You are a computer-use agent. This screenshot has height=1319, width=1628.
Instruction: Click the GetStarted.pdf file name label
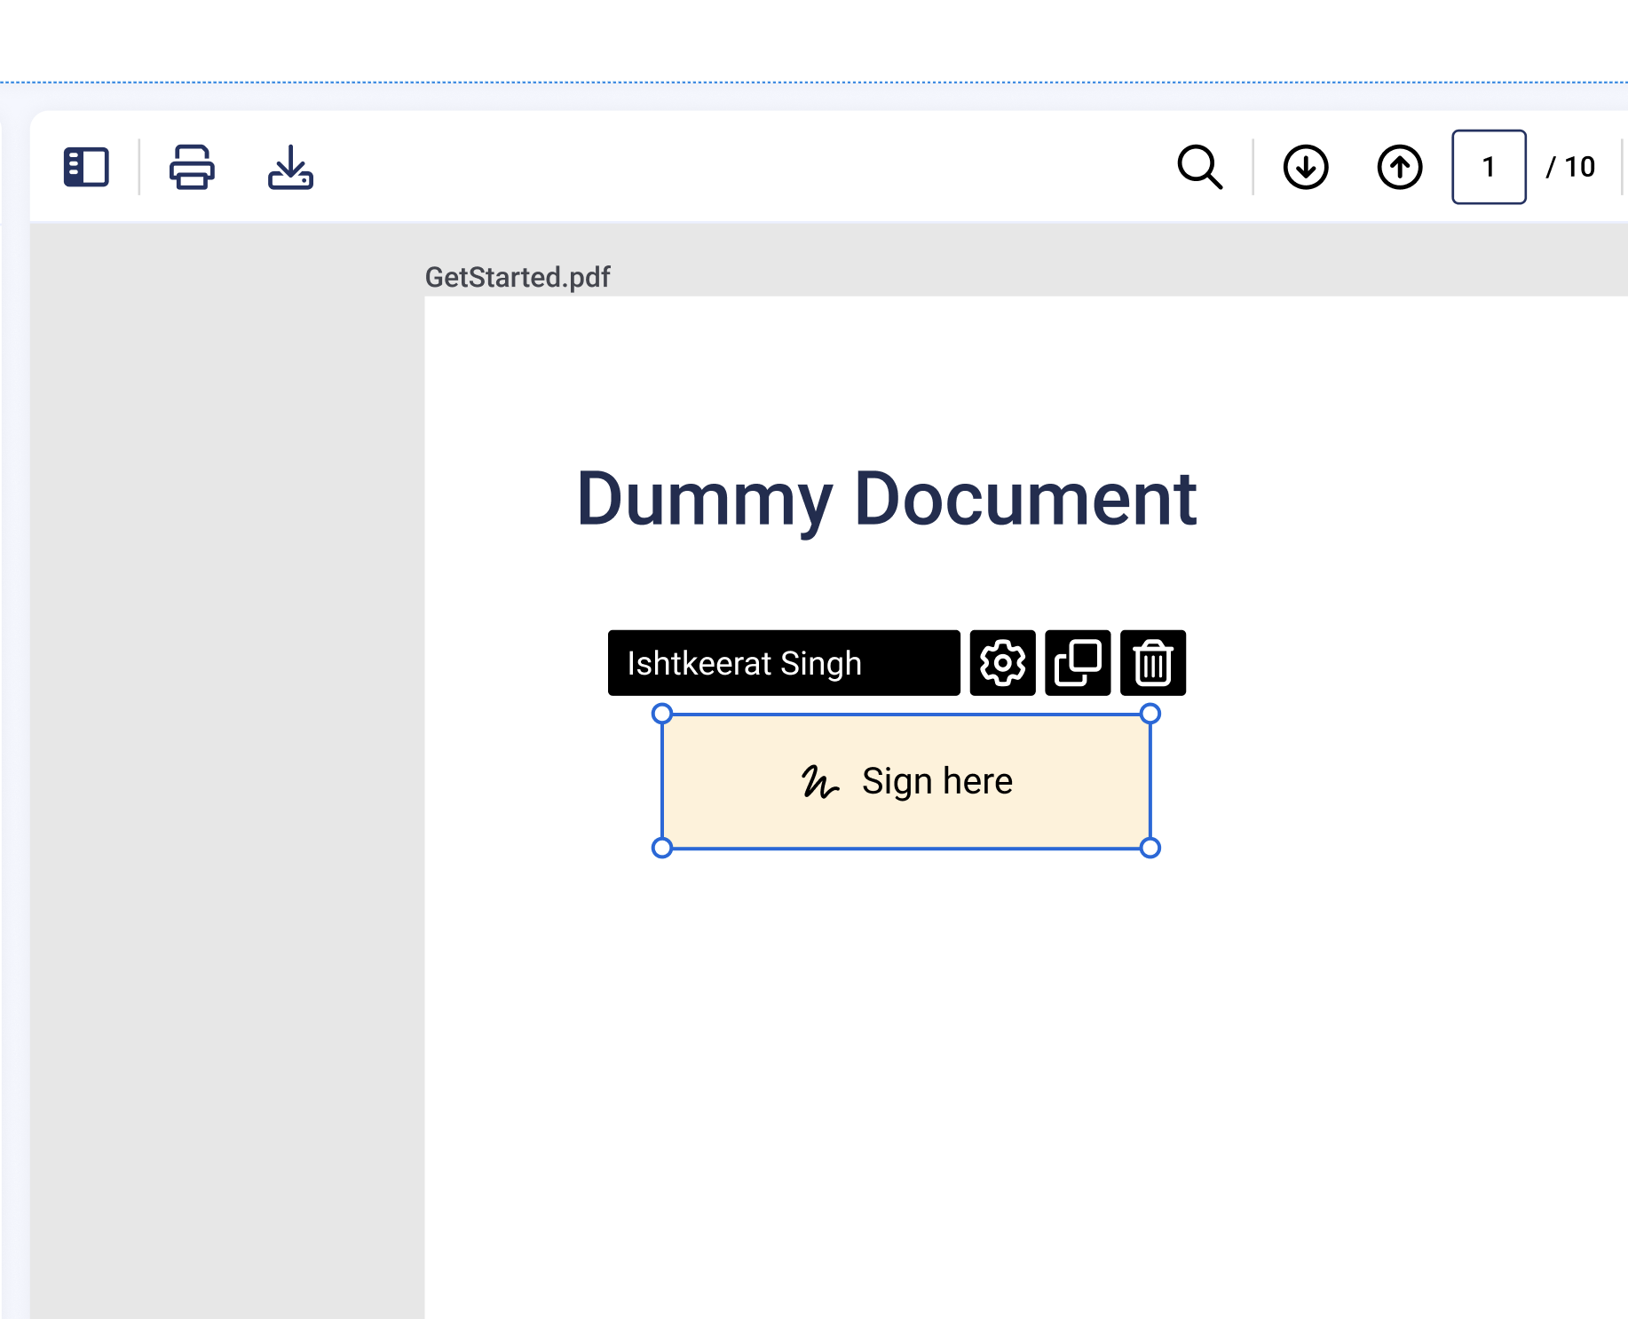coord(518,277)
